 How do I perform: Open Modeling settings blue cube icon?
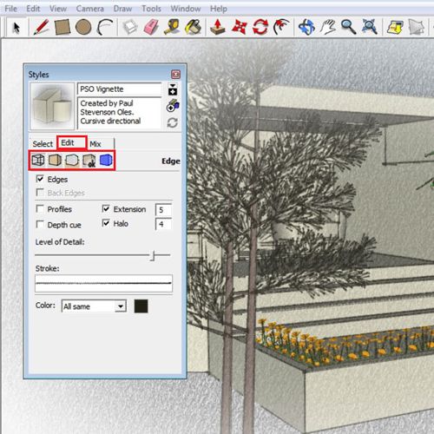coord(106,160)
